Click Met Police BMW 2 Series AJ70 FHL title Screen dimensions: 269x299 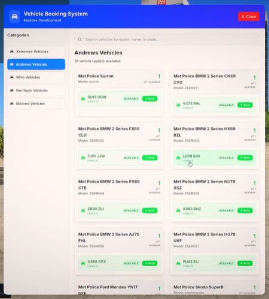point(109,237)
